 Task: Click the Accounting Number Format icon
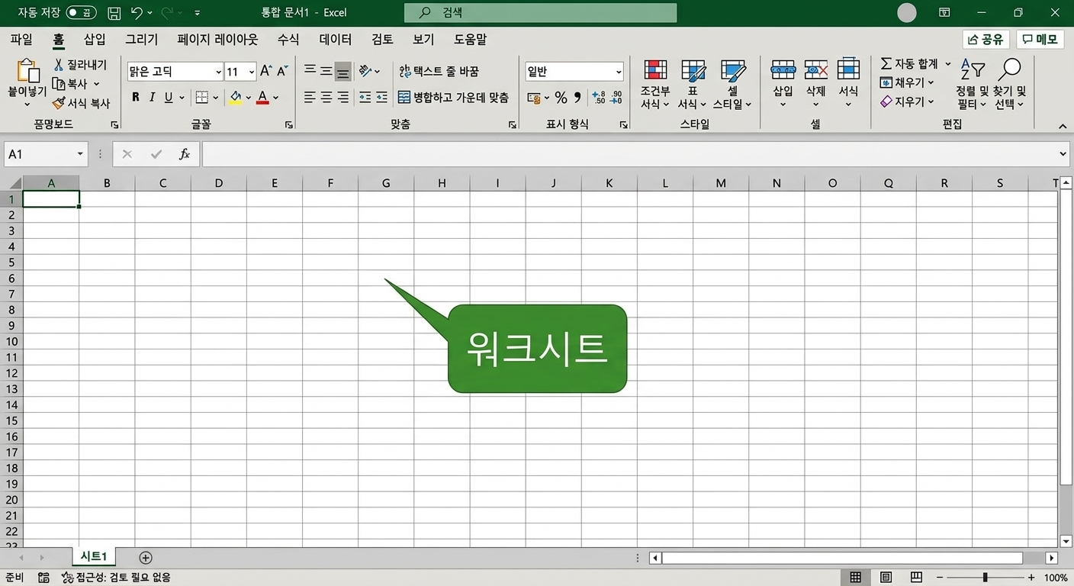(x=534, y=98)
